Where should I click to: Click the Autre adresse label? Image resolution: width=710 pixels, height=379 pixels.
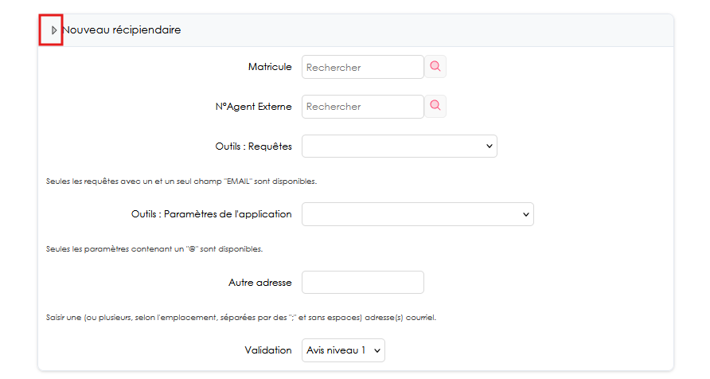tap(260, 283)
